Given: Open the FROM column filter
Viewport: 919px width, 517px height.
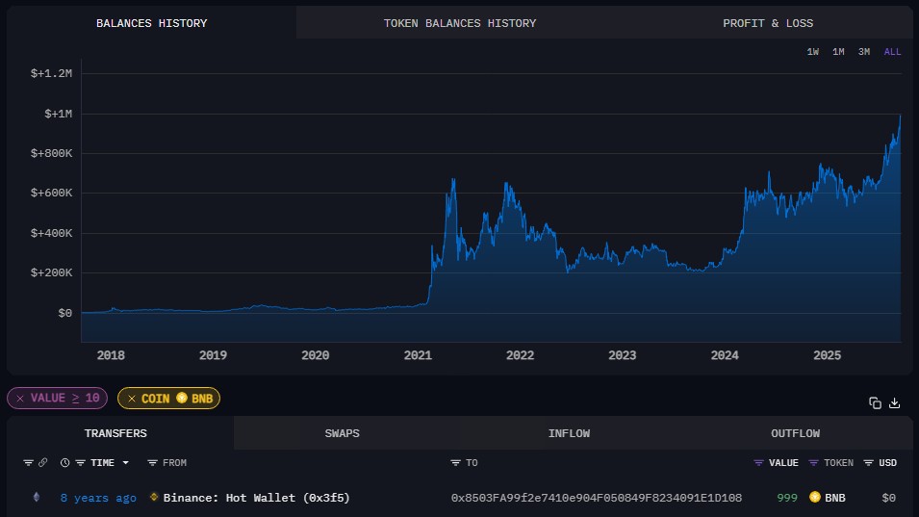Looking at the screenshot, I should click(x=152, y=462).
